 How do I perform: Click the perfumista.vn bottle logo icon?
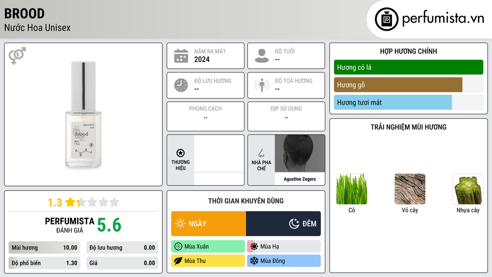click(x=386, y=19)
